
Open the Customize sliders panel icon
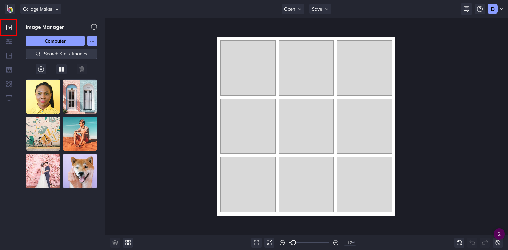[9, 42]
